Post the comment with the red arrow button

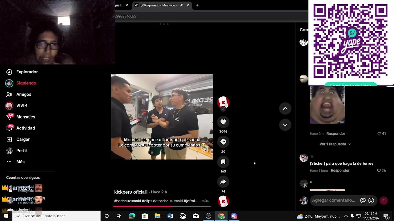tap(384, 200)
